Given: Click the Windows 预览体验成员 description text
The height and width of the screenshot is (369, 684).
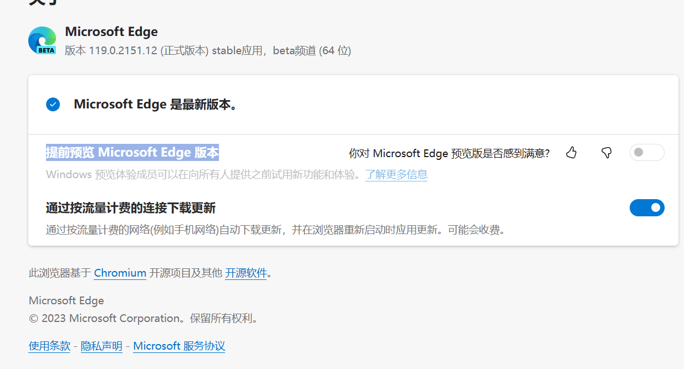Looking at the screenshot, I should 205,174.
